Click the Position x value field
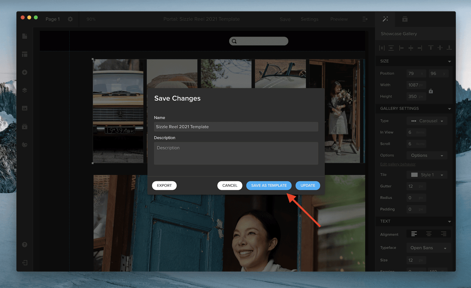The image size is (471, 288). click(x=416, y=73)
